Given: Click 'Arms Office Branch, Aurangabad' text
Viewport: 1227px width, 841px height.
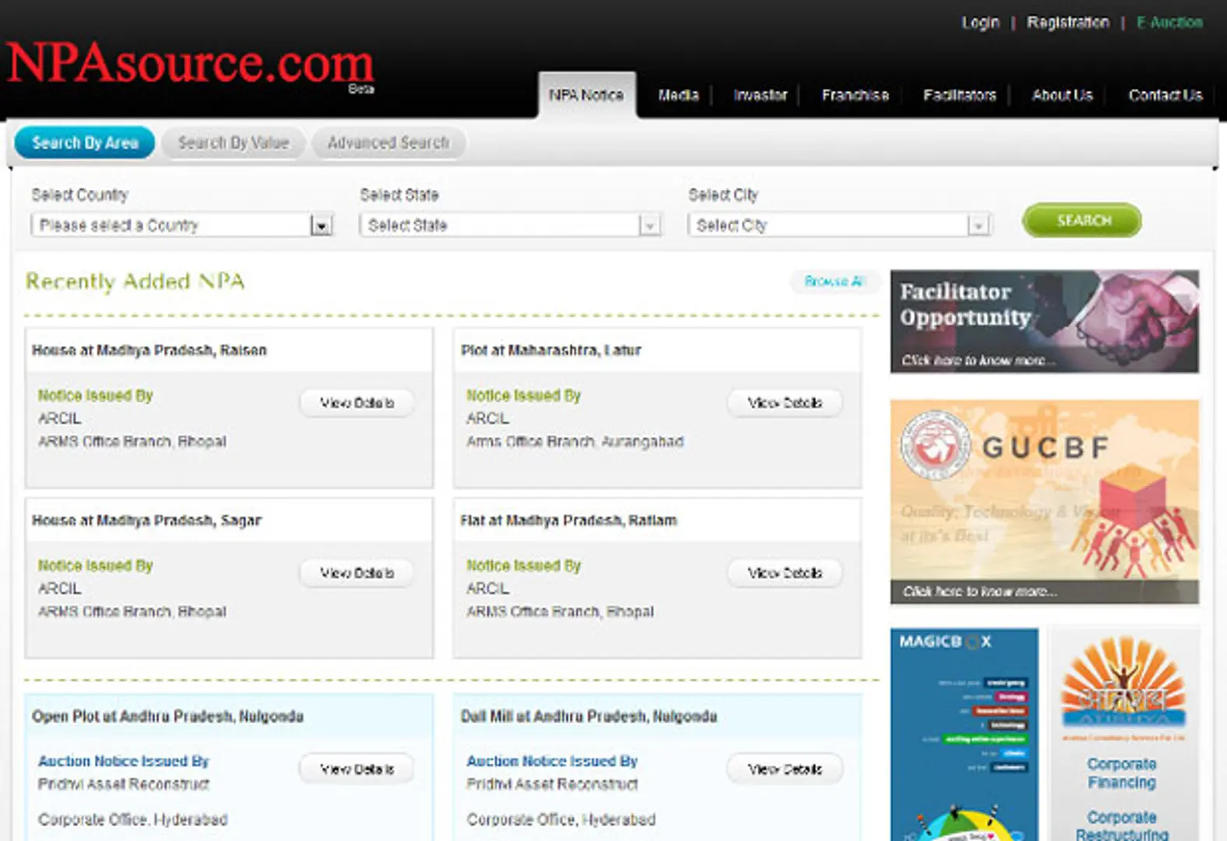Looking at the screenshot, I should click(x=575, y=442).
